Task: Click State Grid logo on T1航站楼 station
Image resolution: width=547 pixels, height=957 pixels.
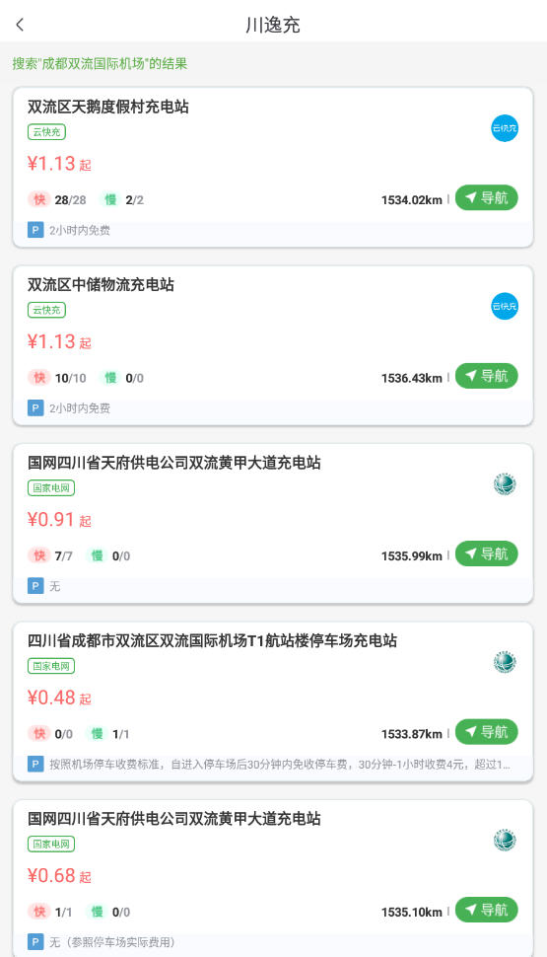Action: (505, 662)
